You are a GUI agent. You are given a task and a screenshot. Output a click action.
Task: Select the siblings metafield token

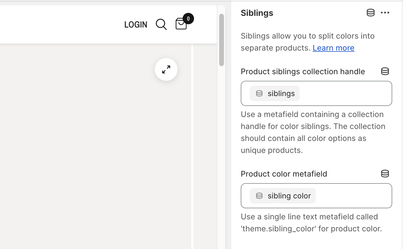[x=275, y=93]
